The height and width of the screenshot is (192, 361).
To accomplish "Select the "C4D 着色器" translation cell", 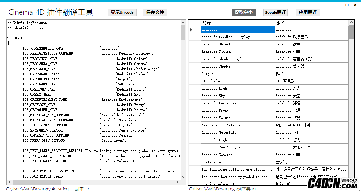I will coord(312,81).
